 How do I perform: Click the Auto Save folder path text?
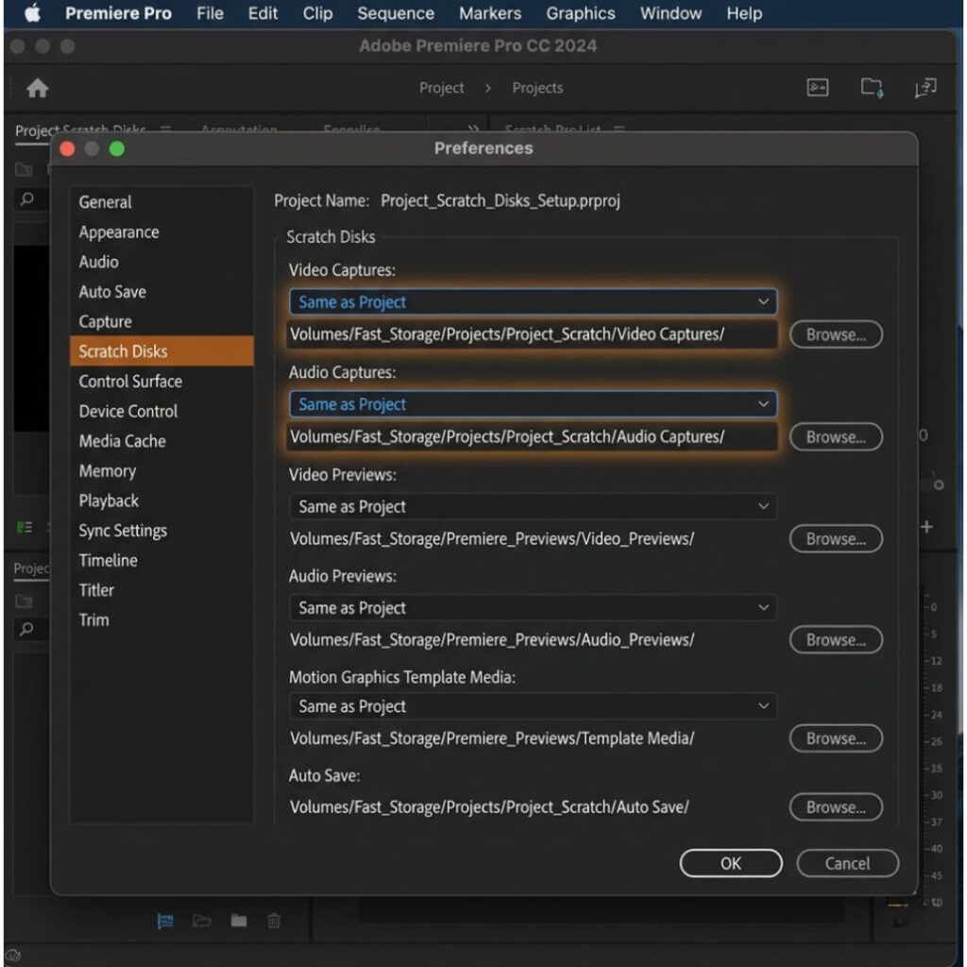click(489, 806)
